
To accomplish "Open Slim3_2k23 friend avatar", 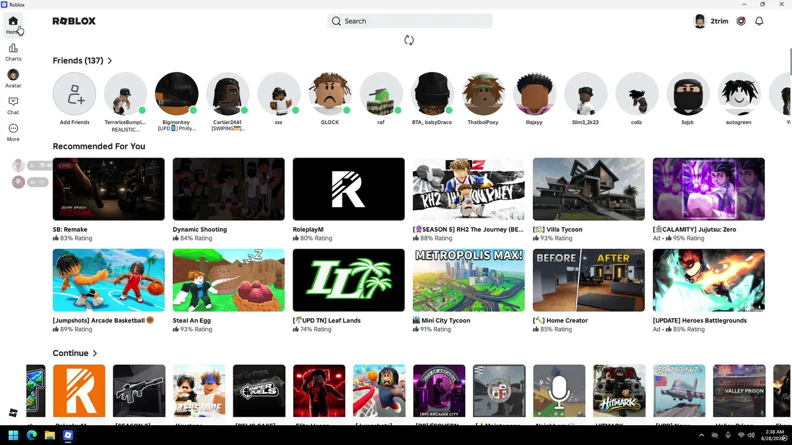I will tap(585, 94).
